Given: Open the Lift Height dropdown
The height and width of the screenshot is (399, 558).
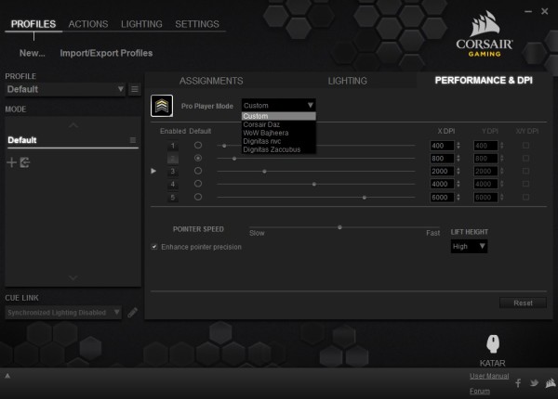Looking at the screenshot, I should tap(469, 246).
